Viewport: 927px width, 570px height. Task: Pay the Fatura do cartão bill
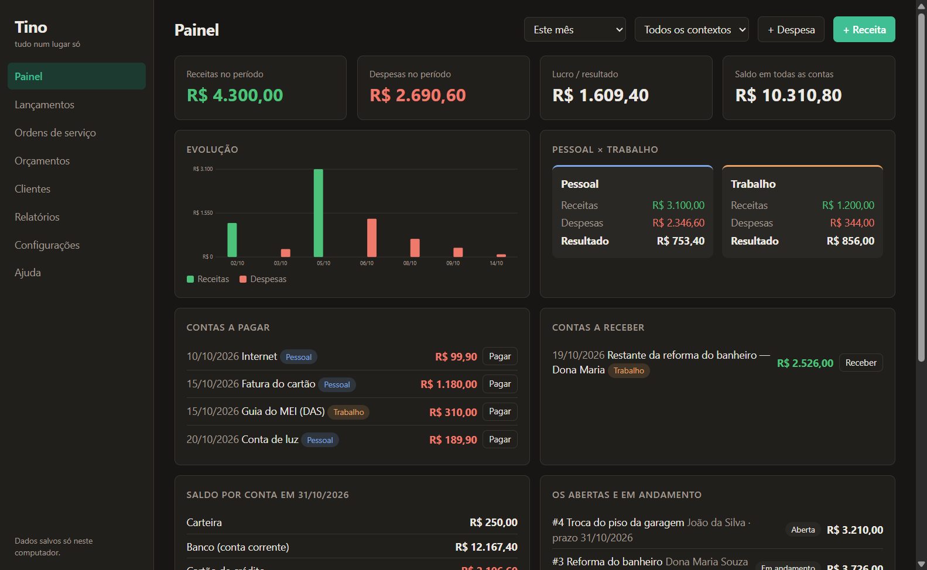[x=500, y=384]
